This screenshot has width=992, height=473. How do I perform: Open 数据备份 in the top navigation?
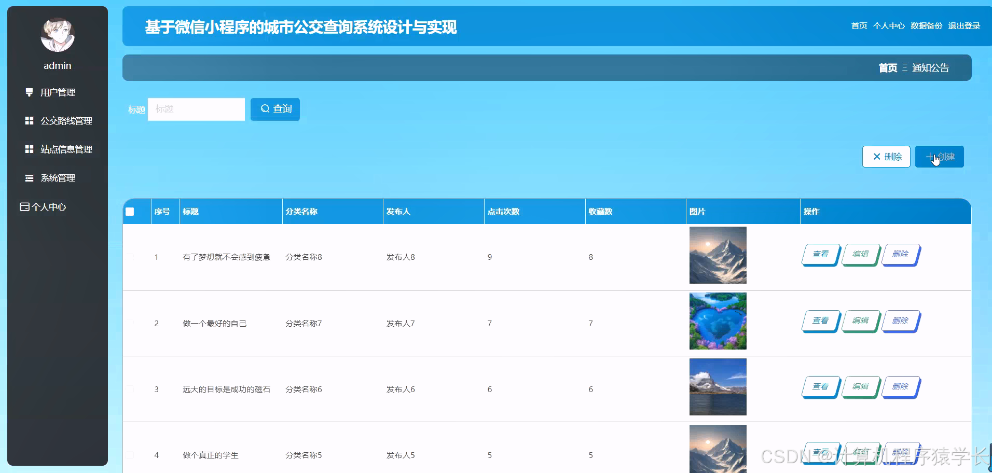point(926,25)
